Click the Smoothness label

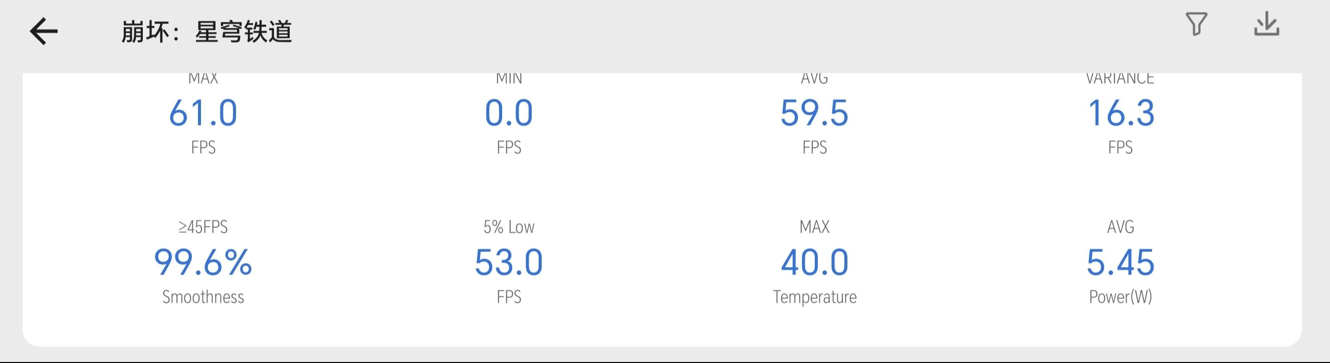point(203,297)
